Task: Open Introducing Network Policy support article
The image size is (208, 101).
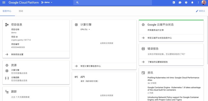Action: (x=173, y=98)
